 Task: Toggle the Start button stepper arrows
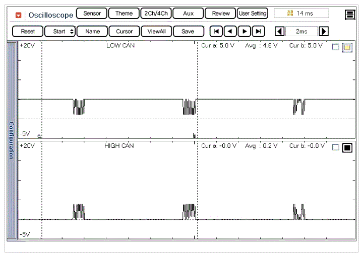[72, 31]
